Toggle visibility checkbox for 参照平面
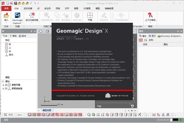The width and height of the screenshot is (184, 123). coord(6,84)
